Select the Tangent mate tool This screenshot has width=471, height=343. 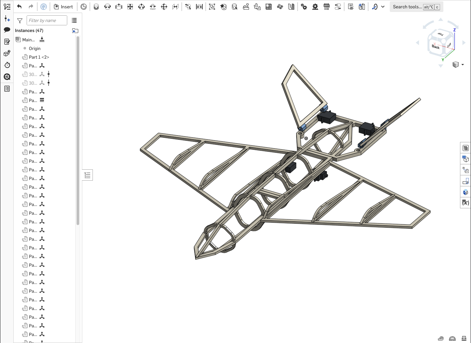pos(188,7)
